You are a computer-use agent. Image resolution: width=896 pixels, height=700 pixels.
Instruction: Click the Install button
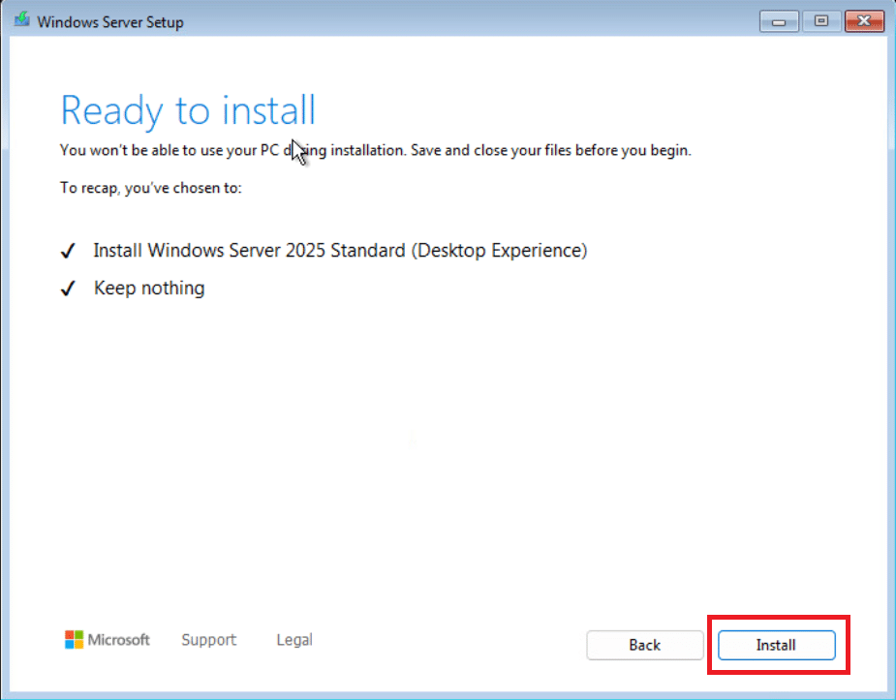coord(777,645)
